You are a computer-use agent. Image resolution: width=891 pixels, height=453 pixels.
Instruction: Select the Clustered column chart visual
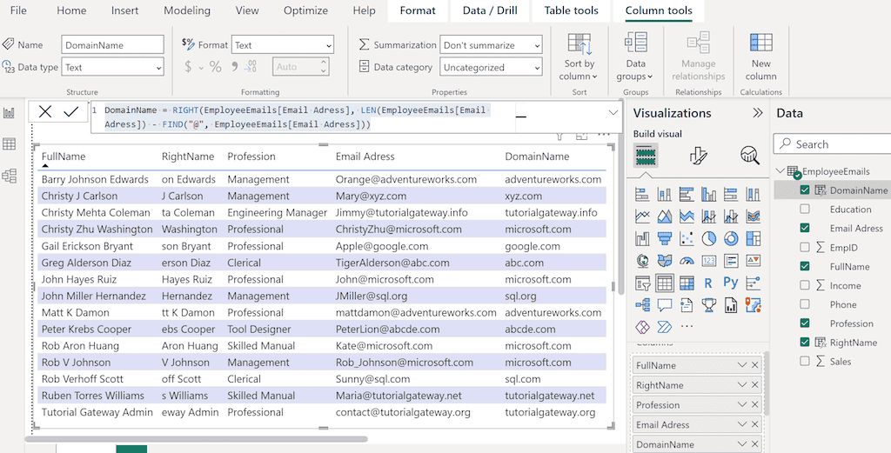[708, 195]
